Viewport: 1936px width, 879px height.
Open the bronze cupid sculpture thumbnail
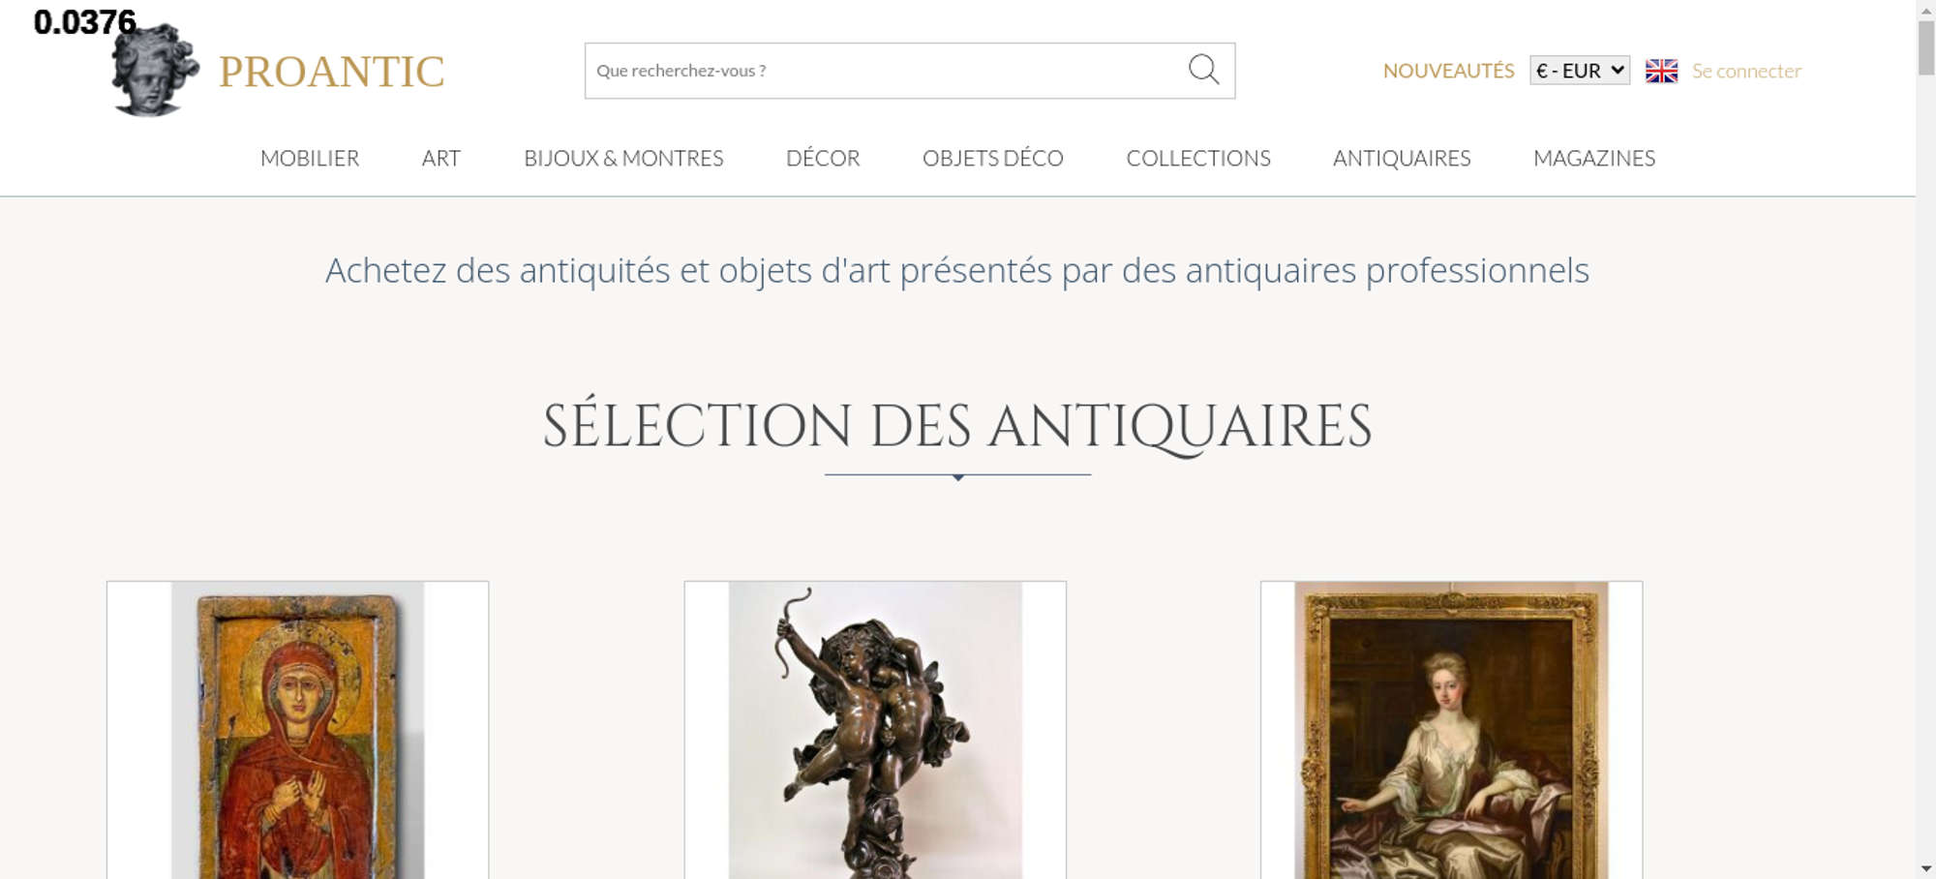click(x=875, y=730)
